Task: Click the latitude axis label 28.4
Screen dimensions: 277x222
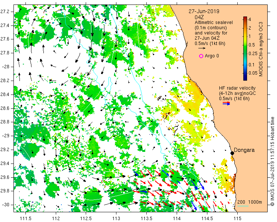Action: tap(5, 94)
